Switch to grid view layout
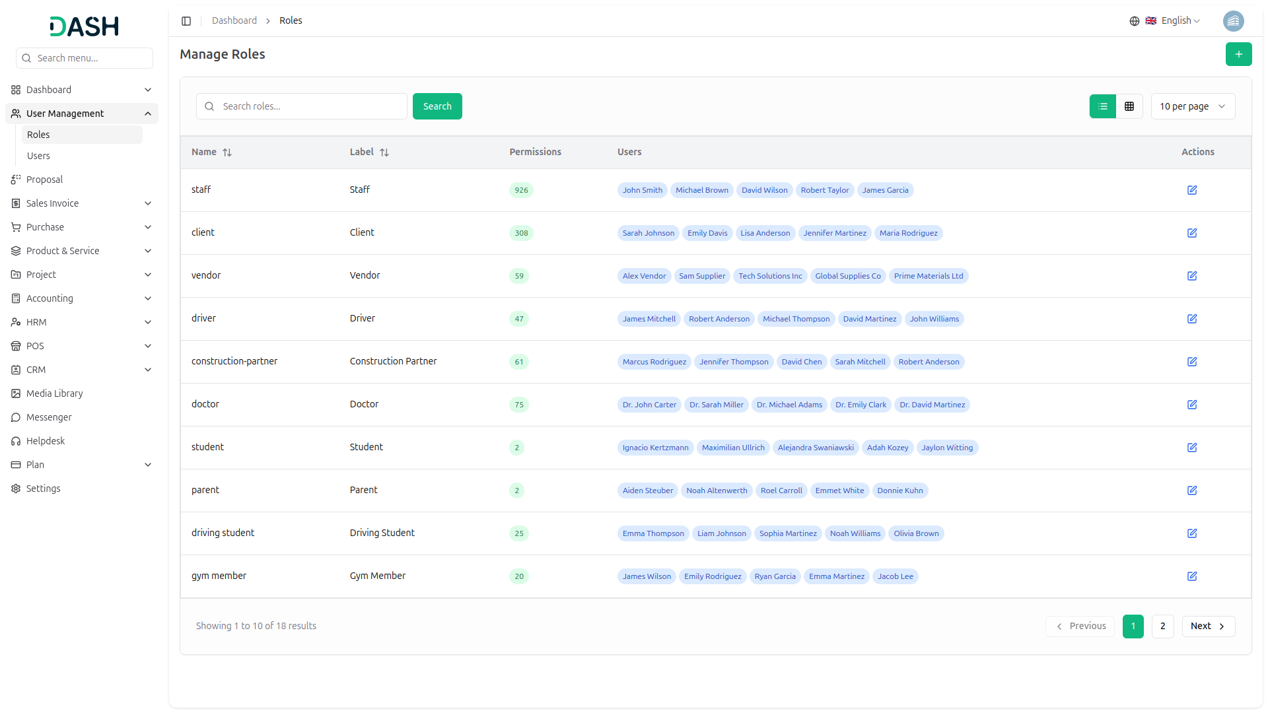 [x=1129, y=106]
